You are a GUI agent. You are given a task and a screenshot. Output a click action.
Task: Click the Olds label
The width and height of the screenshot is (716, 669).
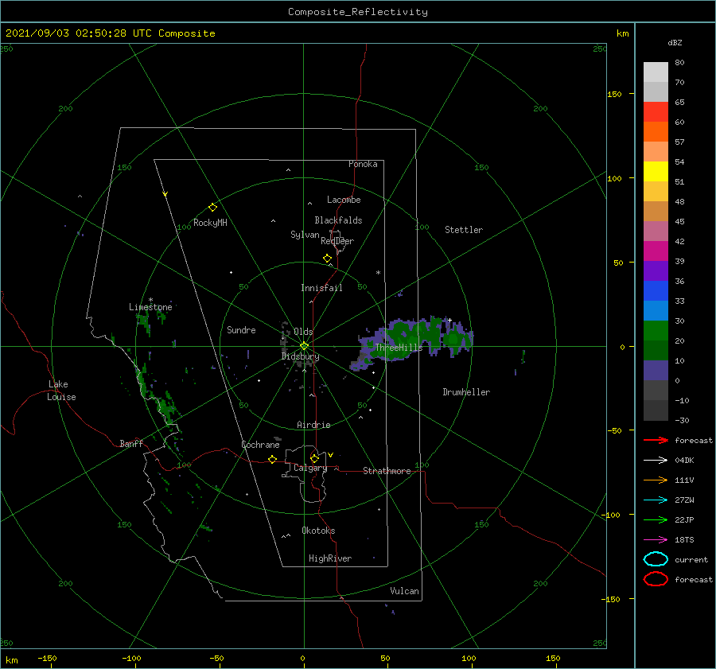click(x=303, y=332)
